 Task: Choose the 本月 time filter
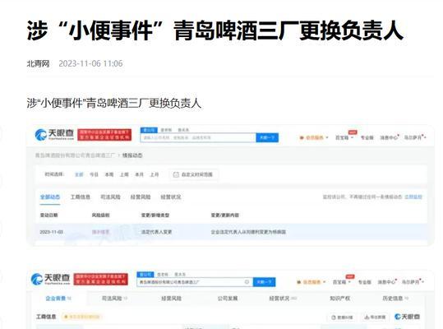coord(139,174)
